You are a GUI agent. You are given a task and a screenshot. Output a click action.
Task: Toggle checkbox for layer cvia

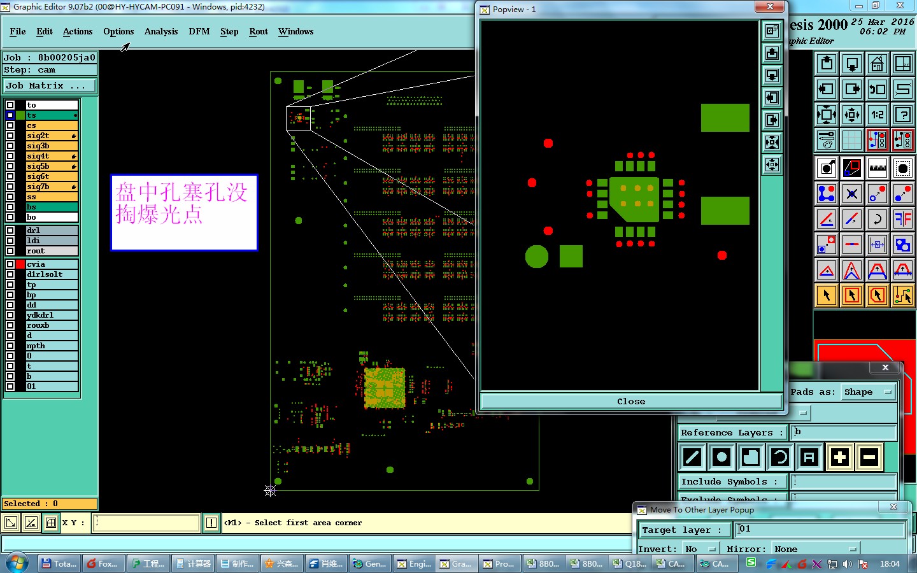click(x=10, y=264)
